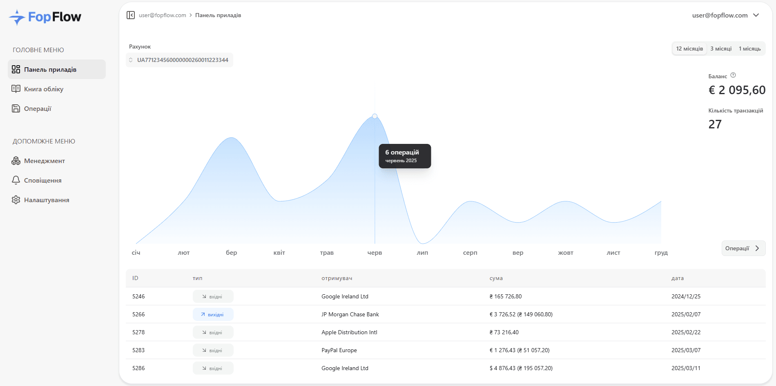The width and height of the screenshot is (776, 386).
Task: Select the 12 місяців period toggle
Action: [689, 49]
